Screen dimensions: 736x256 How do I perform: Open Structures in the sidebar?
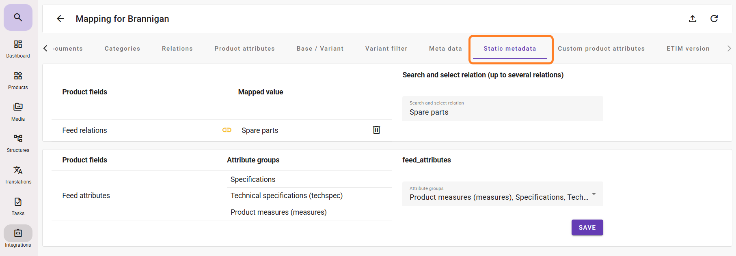[x=18, y=143]
